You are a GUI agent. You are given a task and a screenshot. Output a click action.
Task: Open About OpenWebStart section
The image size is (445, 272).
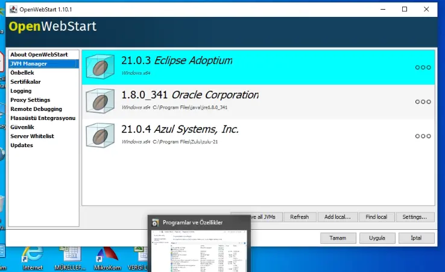[x=43, y=54]
